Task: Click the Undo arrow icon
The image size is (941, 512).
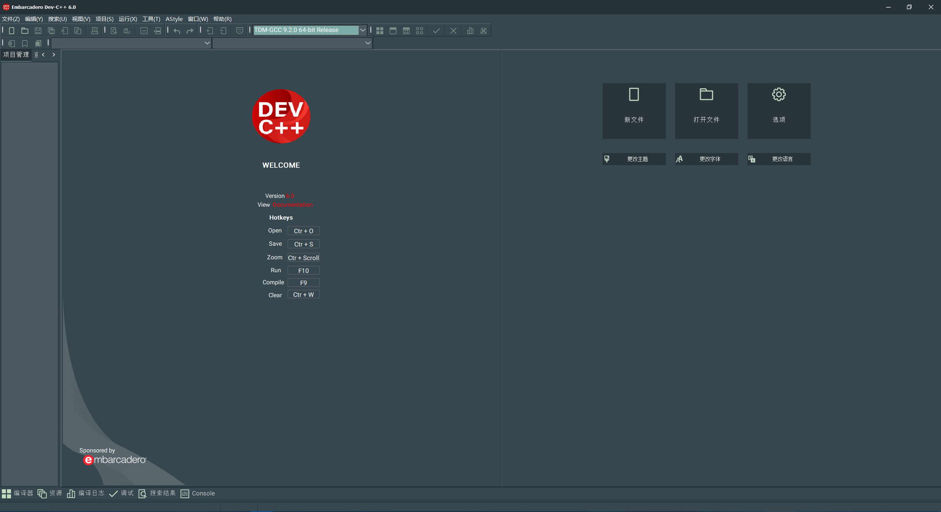Action: pos(177,31)
